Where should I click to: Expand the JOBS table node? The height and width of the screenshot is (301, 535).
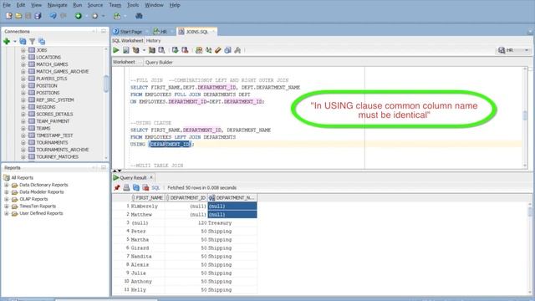click(x=23, y=50)
